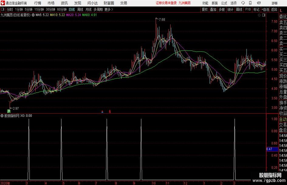Image resolution: width=287 pixels, height=185 pixels.
Task: Click 证券交易未登录 login link
Action: 166,3
